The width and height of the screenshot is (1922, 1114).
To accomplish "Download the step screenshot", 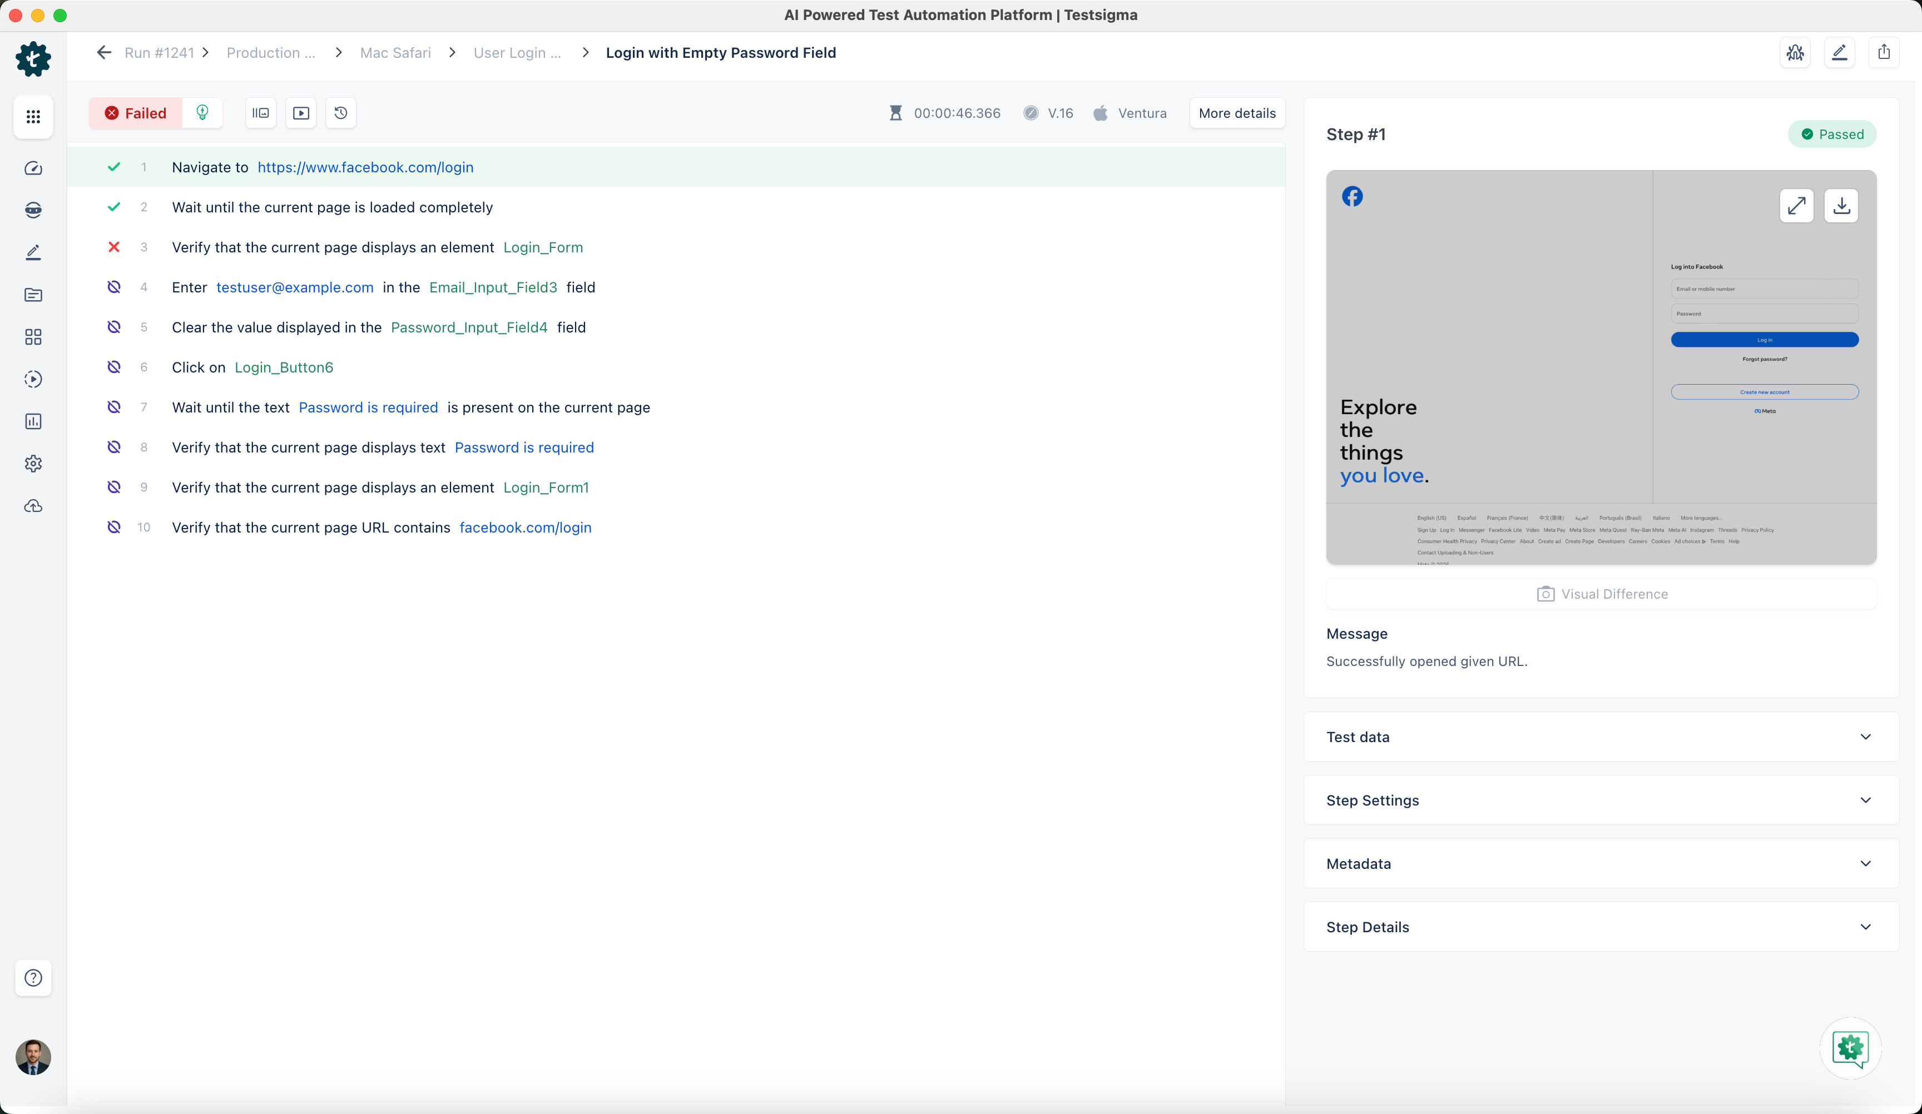I will 1841,206.
